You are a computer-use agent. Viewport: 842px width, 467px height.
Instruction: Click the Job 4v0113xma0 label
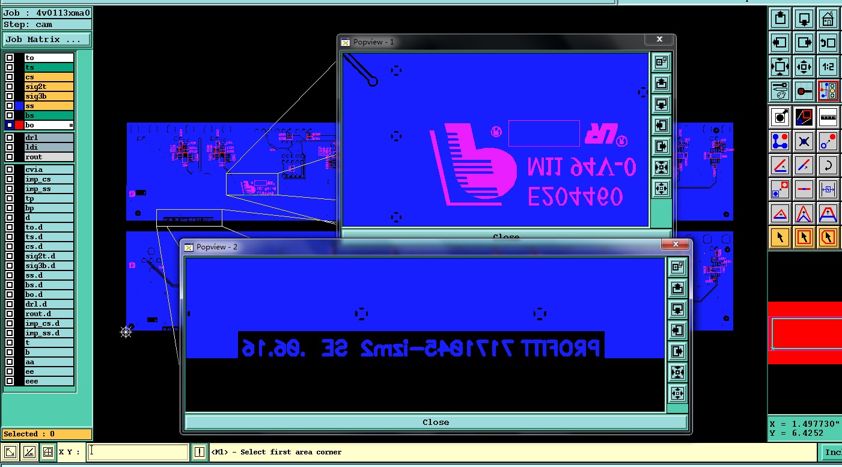click(47, 13)
